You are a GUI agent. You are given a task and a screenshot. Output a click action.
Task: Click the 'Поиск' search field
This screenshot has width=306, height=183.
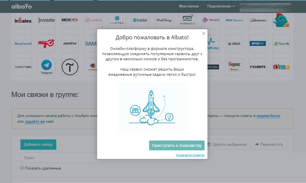(57, 158)
